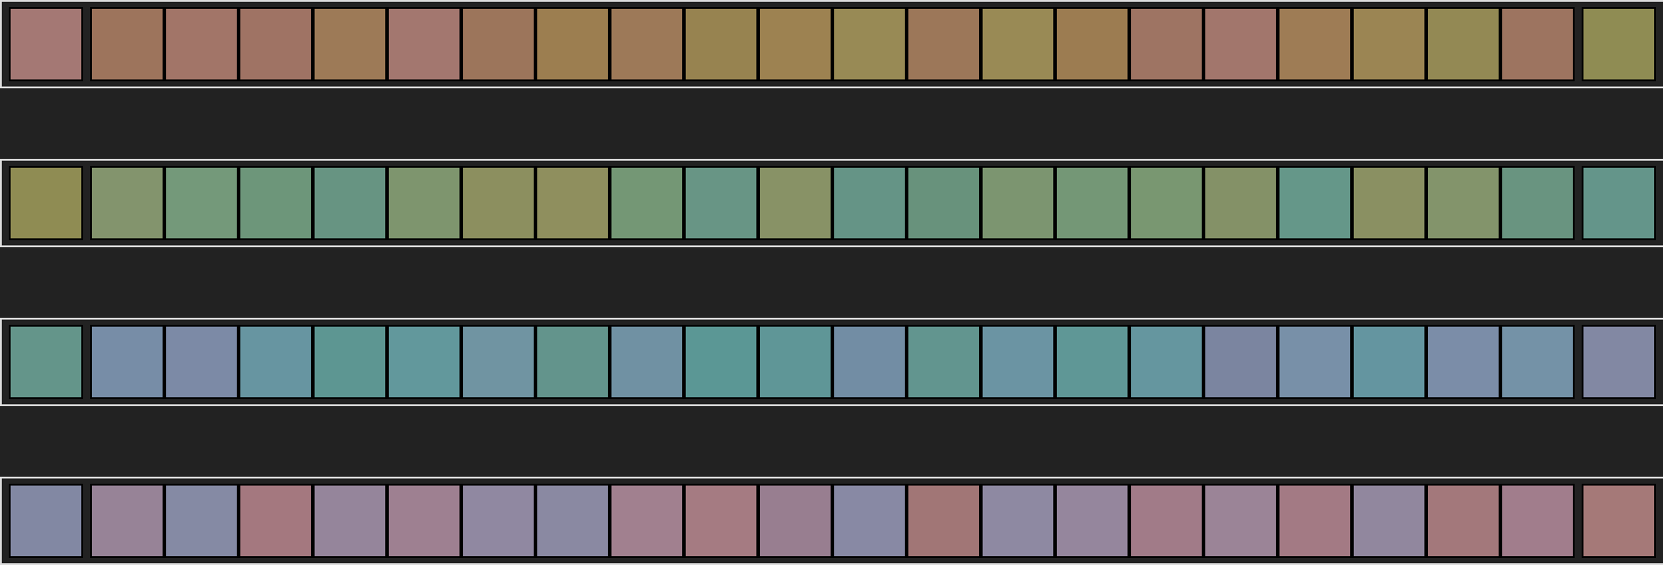Click the brown swatch next to the top row's pink anchor
This screenshot has height=565, width=1663.
pyautogui.click(x=127, y=44)
